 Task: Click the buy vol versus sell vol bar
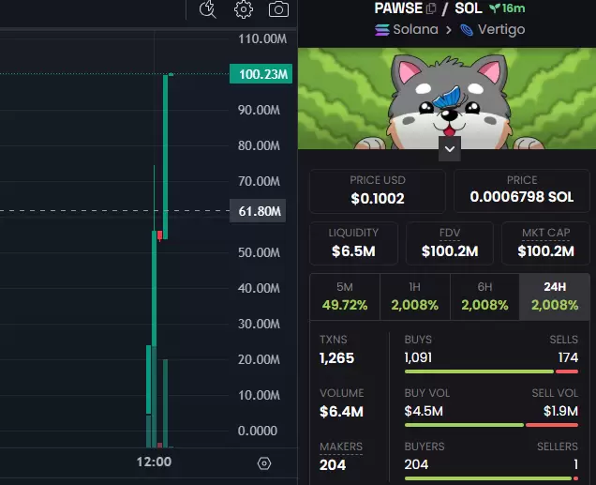click(491, 425)
